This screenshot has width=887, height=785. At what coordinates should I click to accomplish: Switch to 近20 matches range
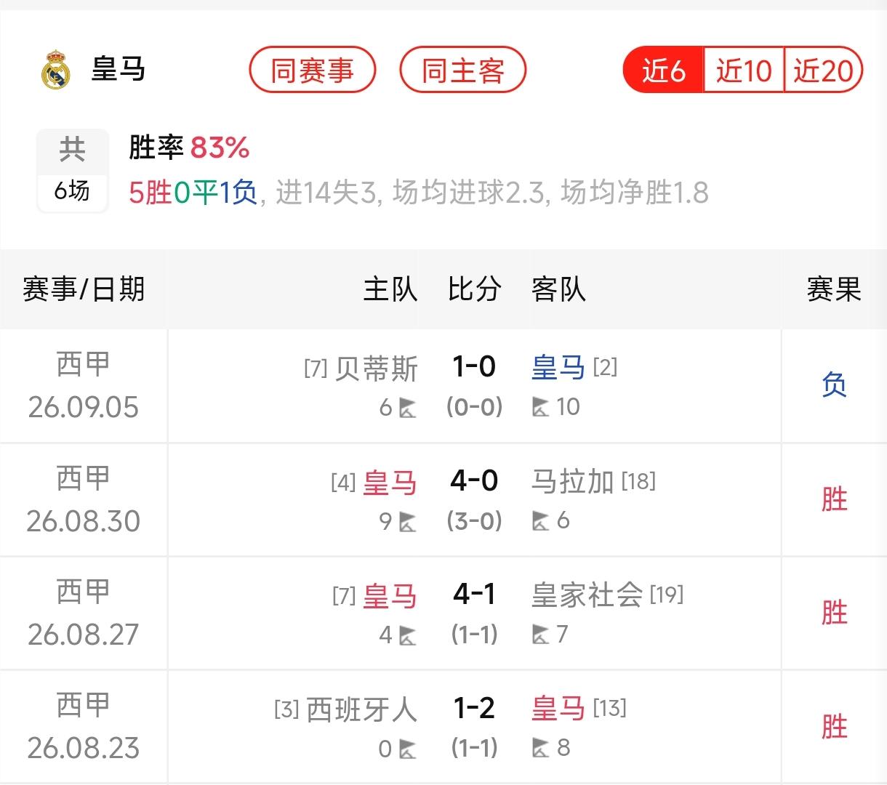coord(824,71)
